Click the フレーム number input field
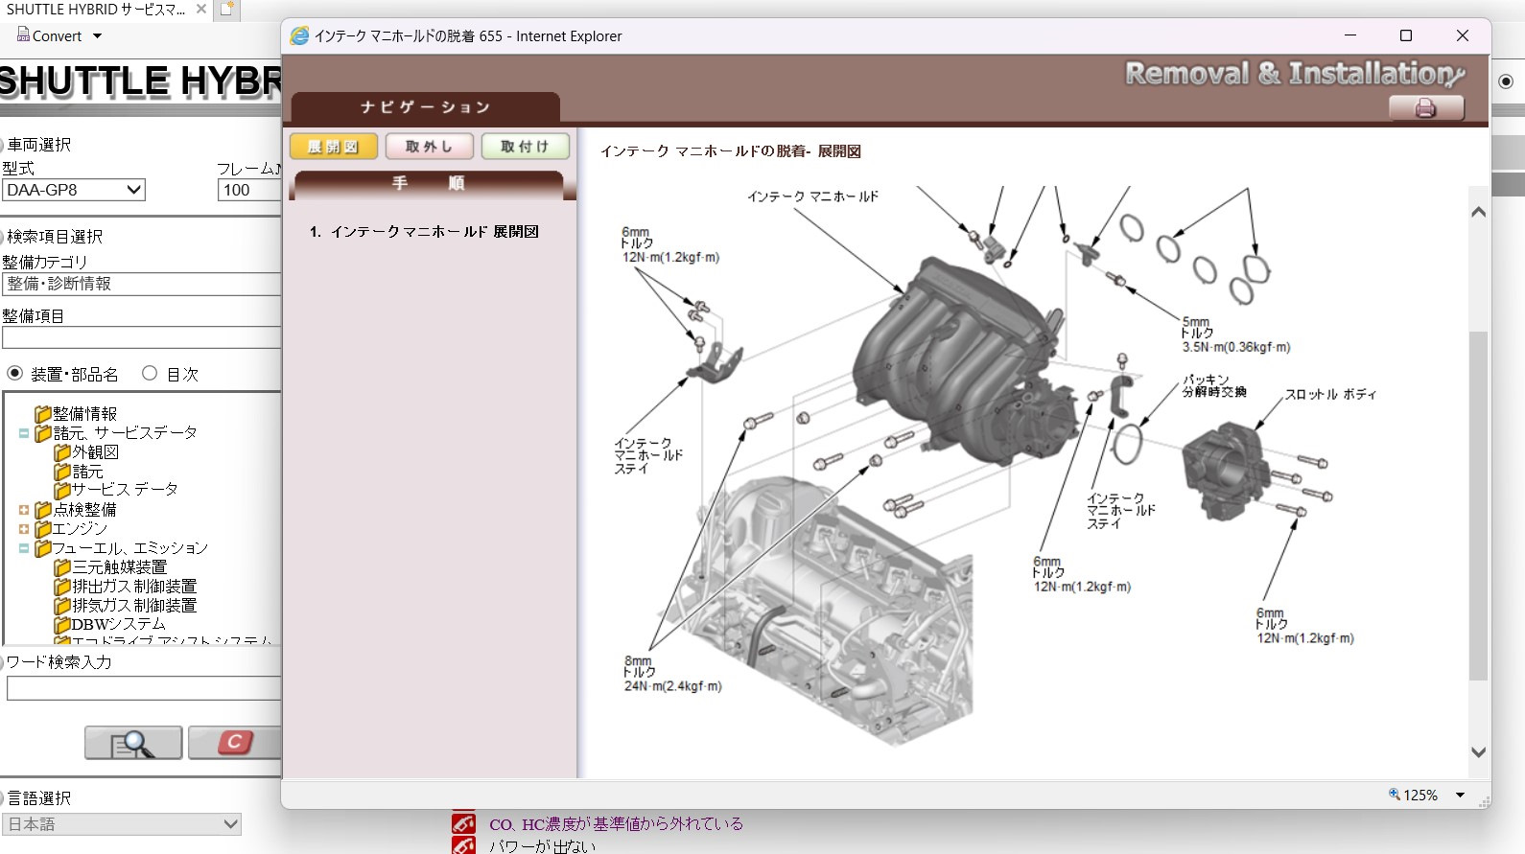The height and width of the screenshot is (854, 1525). click(x=248, y=190)
